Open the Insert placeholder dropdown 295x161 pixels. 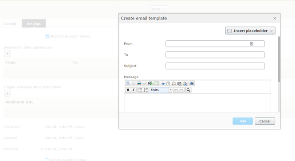coord(250,31)
